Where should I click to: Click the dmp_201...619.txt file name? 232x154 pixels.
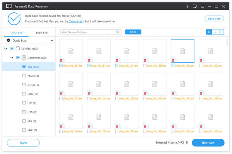tap(156, 132)
